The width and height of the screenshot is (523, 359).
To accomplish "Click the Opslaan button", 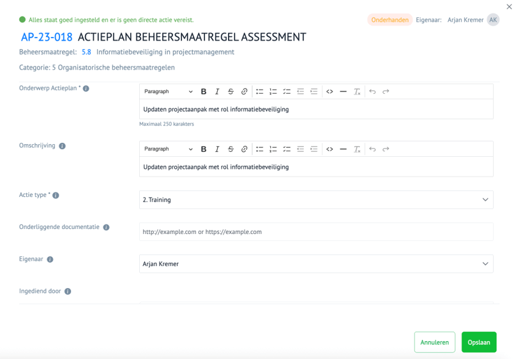I will click(x=478, y=342).
